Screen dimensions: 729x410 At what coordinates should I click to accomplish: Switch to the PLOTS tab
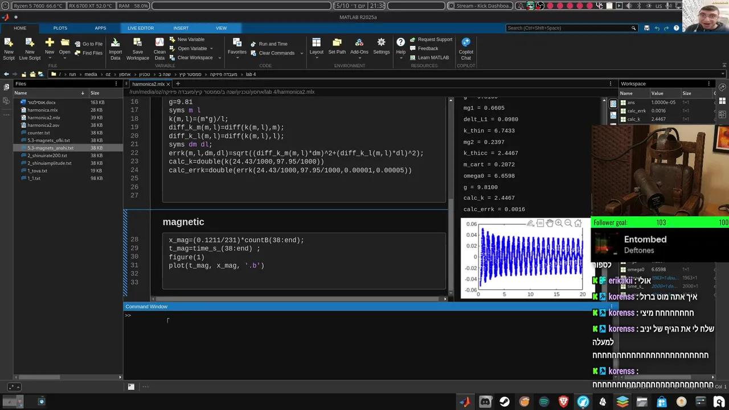[60, 28]
